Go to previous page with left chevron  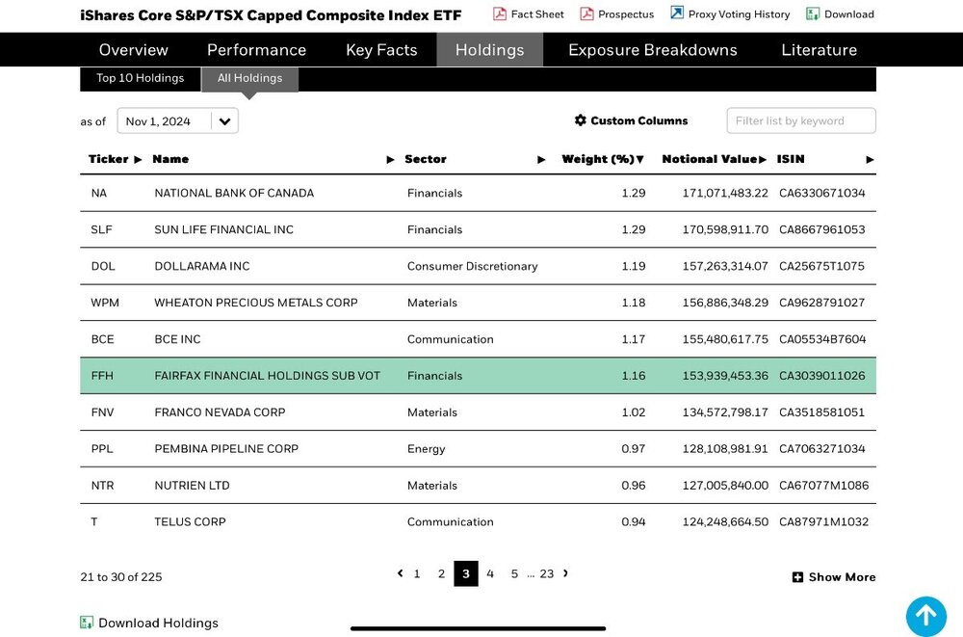point(401,573)
